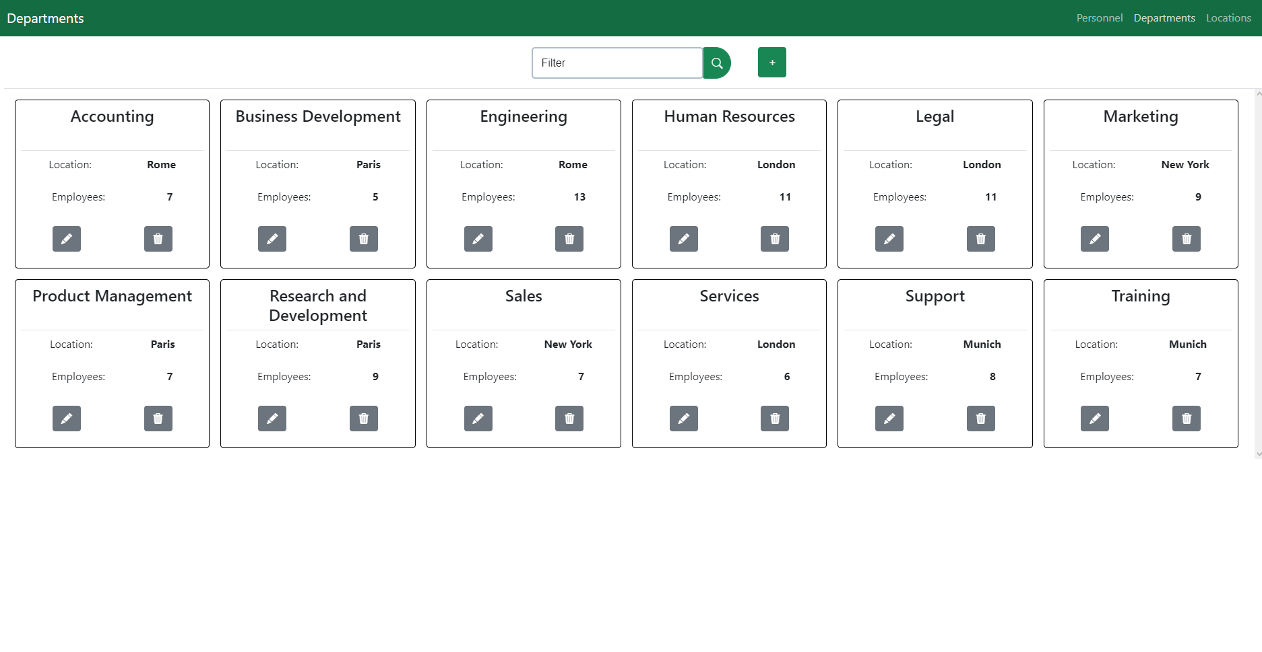The width and height of the screenshot is (1262, 652).
Task: Edit the Product Management department
Action: coord(67,419)
